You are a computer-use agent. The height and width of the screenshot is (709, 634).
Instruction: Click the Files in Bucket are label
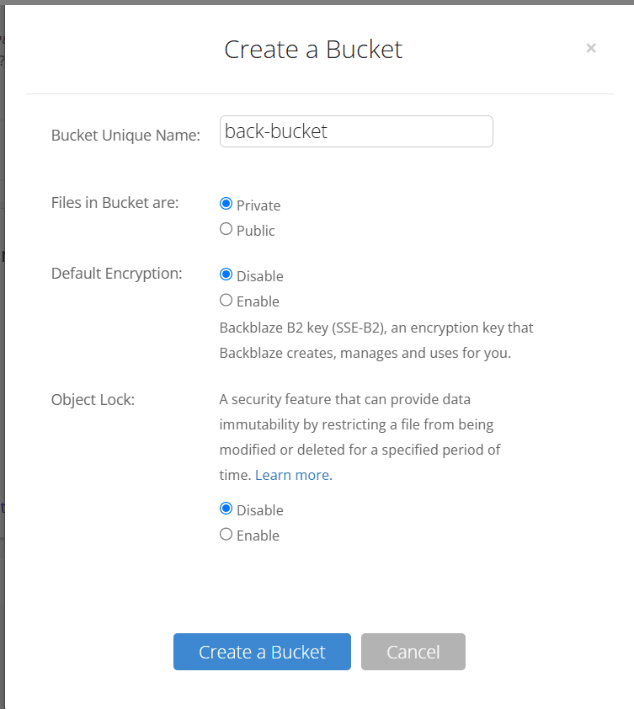tap(117, 202)
